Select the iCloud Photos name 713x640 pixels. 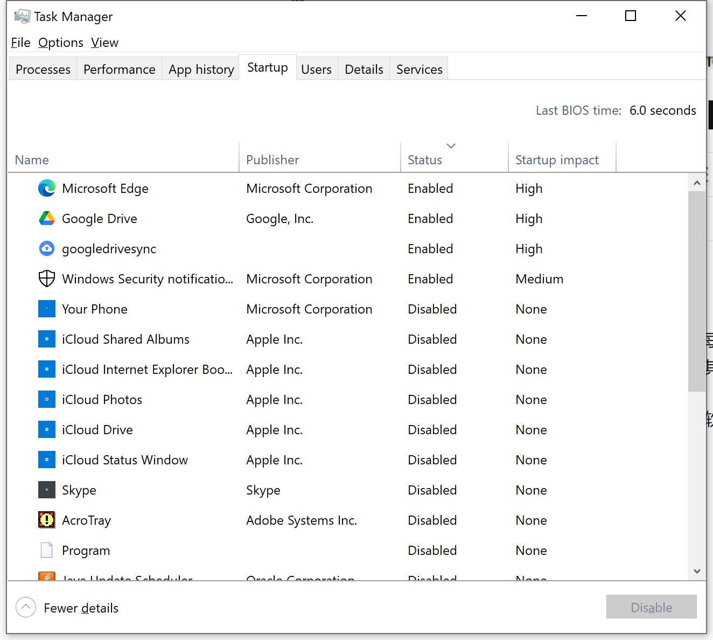click(x=102, y=400)
